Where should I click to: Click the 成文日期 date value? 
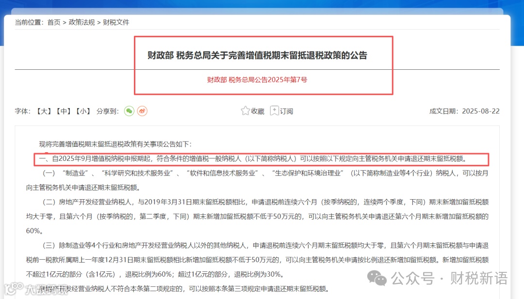[480, 111]
